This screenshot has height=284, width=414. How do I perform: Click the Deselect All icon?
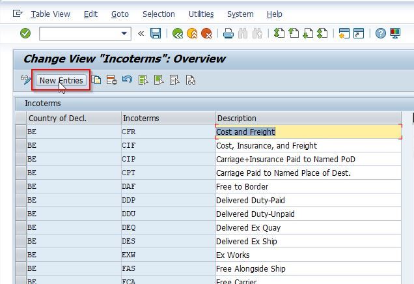[x=175, y=79]
